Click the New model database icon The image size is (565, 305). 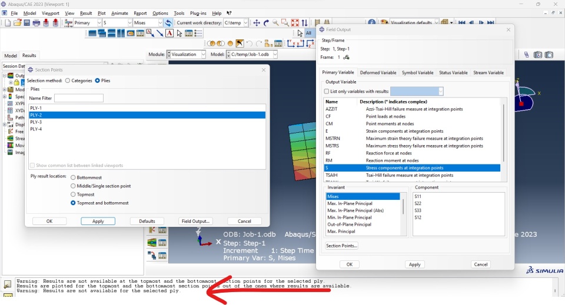[x=8, y=23]
